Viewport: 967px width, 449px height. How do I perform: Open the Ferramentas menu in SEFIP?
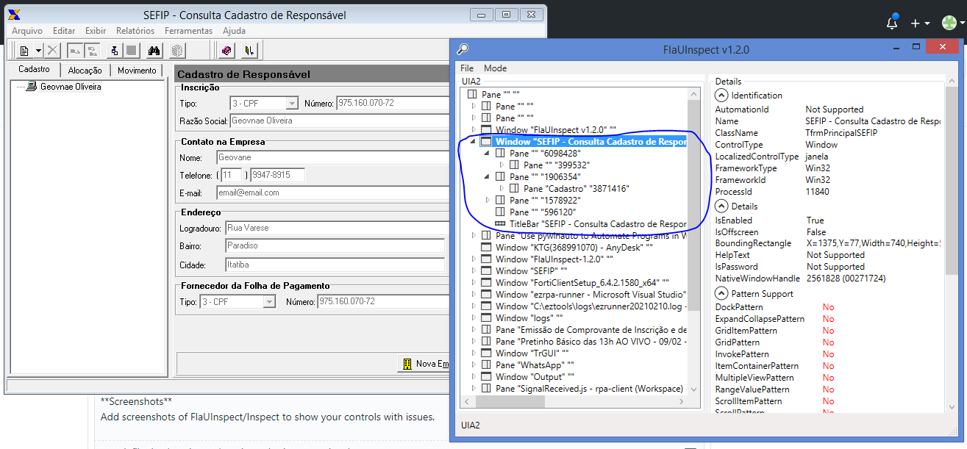pos(188,31)
